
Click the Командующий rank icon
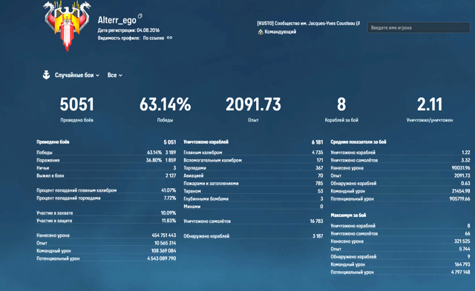pyautogui.click(x=261, y=32)
